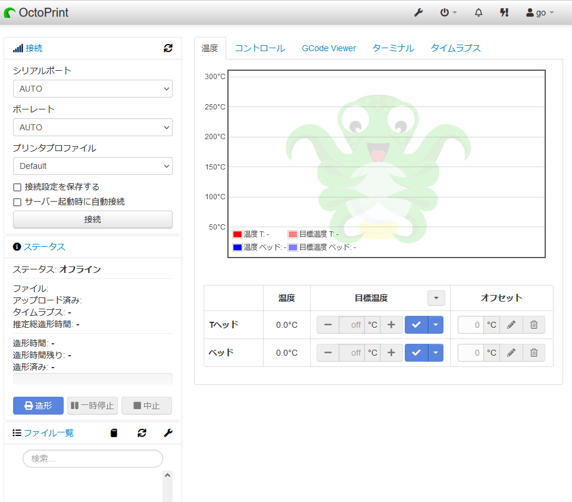The height and width of the screenshot is (502, 572).
Task: Click the OctoPrint logo
Action: click(36, 12)
